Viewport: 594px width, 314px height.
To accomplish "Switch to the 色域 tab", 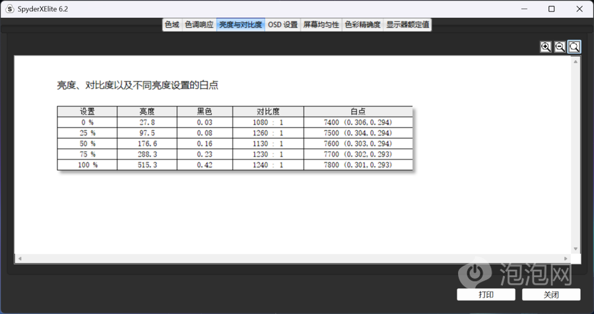I will 172,25.
